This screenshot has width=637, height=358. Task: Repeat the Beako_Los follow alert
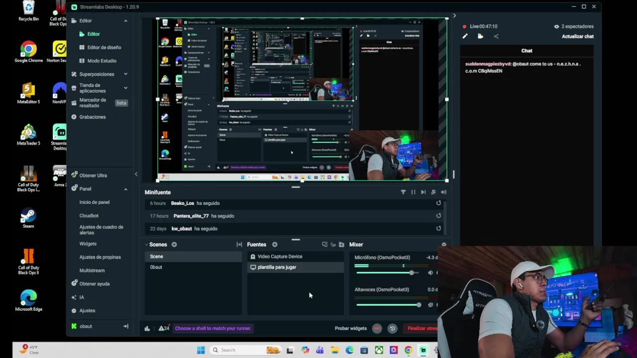(438, 203)
